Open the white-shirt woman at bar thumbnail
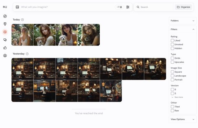Viewport: 198px width, 128px height. (44, 91)
